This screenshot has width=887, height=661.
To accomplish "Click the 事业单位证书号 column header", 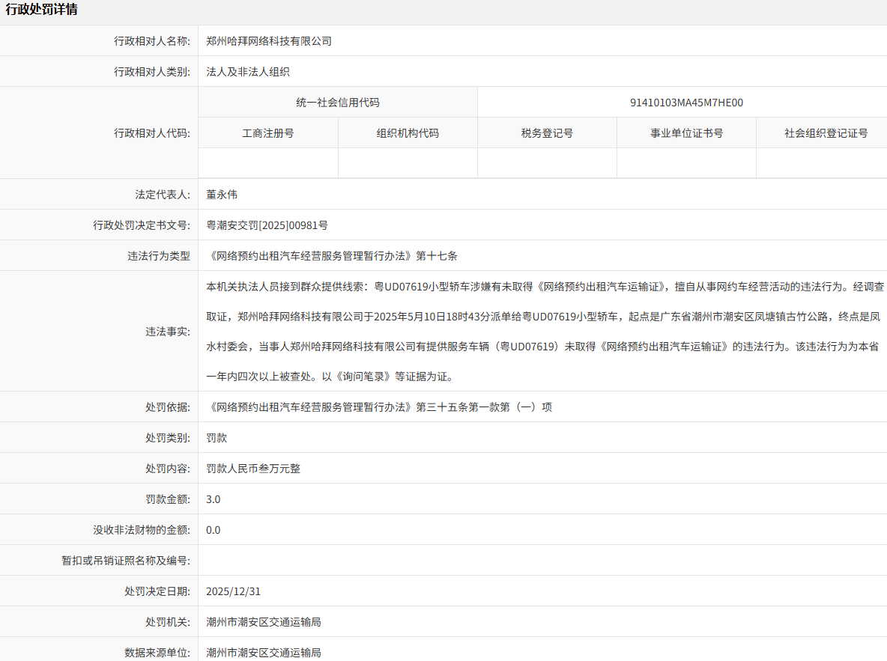I will 686,133.
